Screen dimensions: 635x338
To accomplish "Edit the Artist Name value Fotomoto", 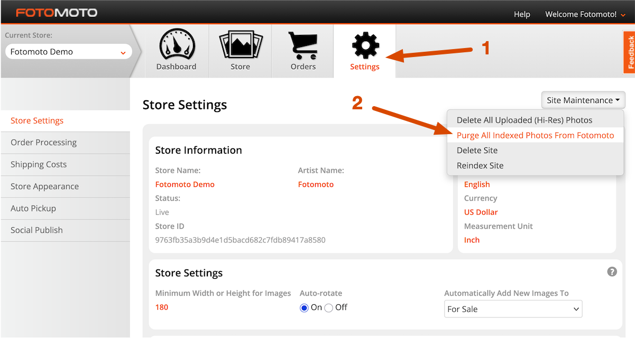I will pyautogui.click(x=316, y=184).
